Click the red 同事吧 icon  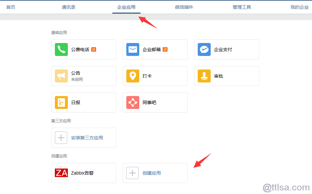pyautogui.click(x=133, y=102)
